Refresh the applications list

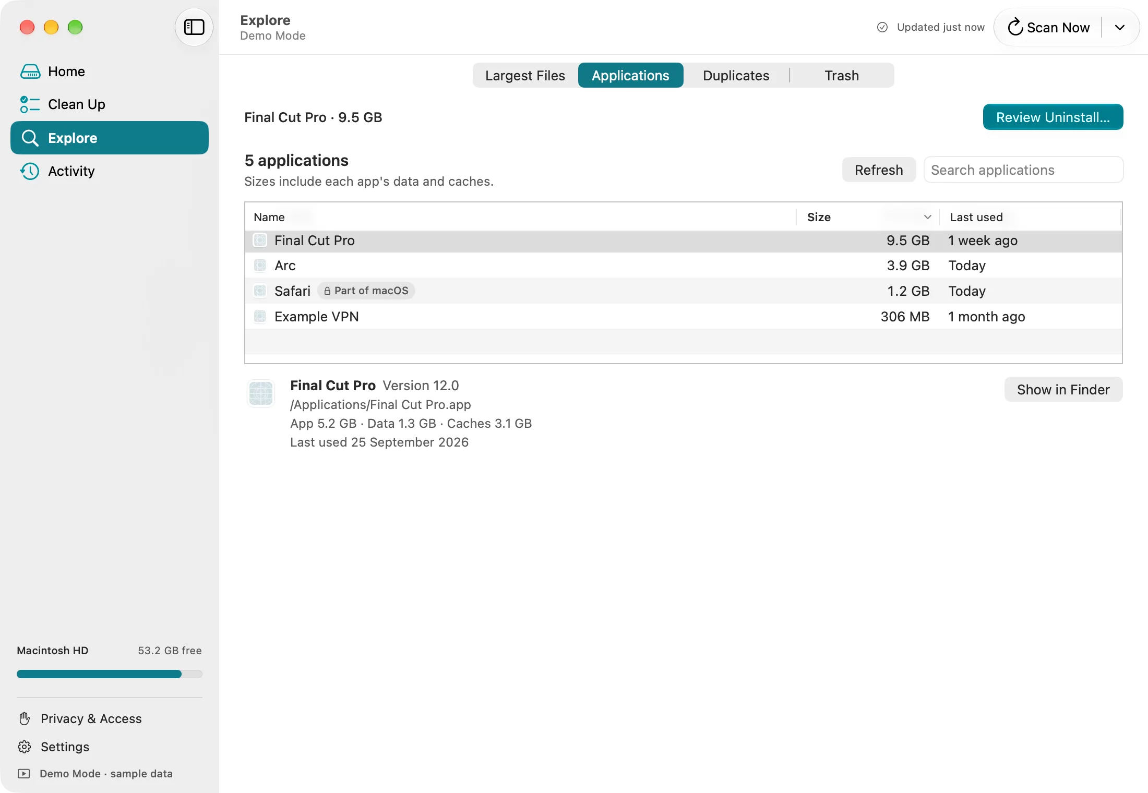[879, 170]
